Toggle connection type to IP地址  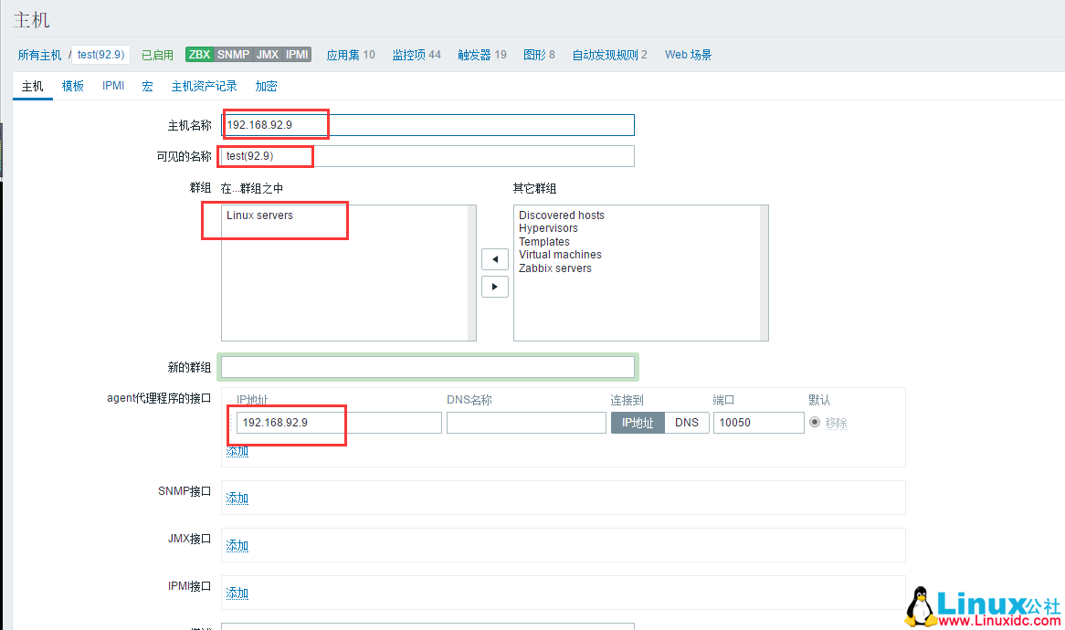(637, 422)
